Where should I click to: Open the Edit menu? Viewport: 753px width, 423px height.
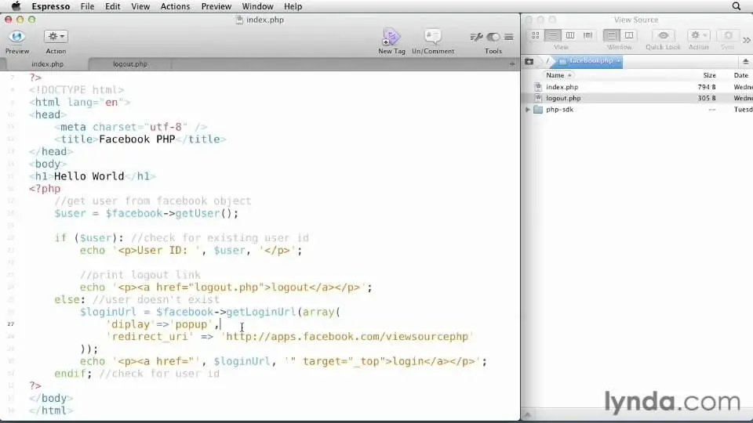112,6
